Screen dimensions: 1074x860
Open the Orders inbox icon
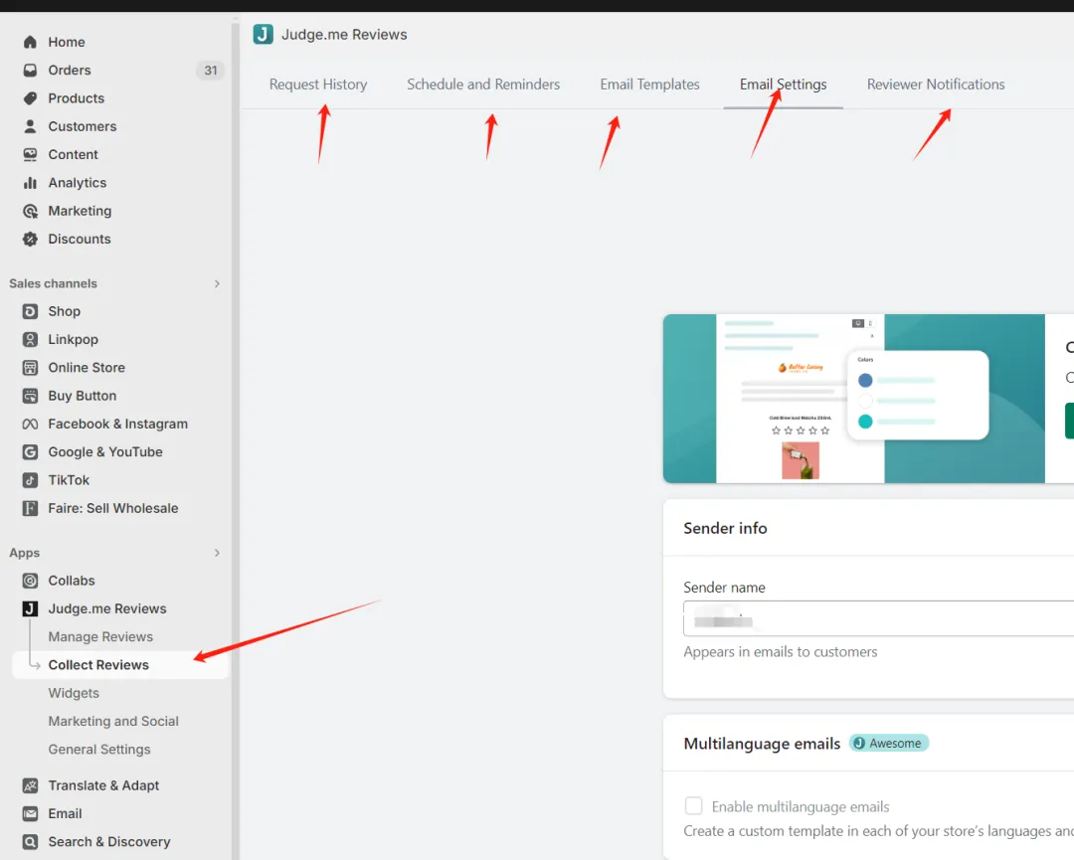[x=30, y=71]
